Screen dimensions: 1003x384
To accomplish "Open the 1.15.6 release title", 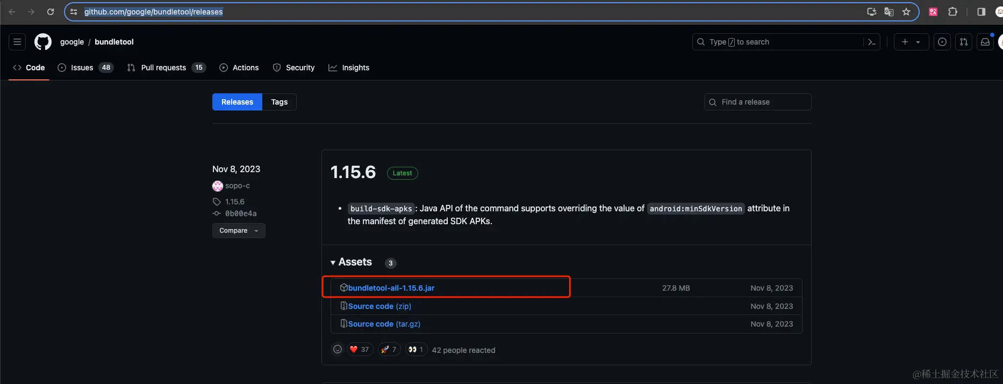I will pyautogui.click(x=353, y=172).
